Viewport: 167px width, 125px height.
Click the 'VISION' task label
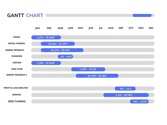click(x=16, y=37)
